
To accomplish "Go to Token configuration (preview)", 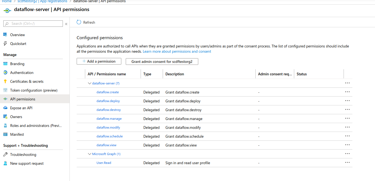I will coord(34,90).
